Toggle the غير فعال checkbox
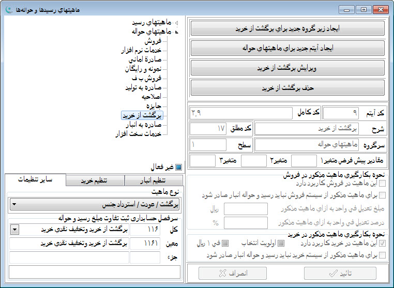Viewport: 394px width, 288px height. [178, 167]
